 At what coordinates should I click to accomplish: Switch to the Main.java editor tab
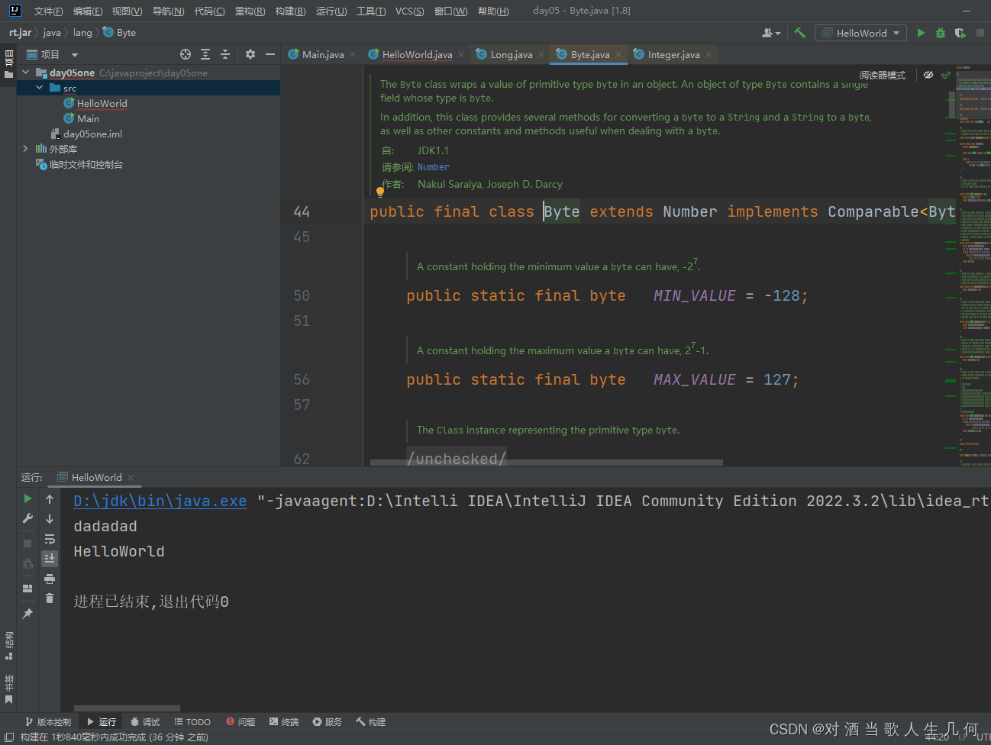322,54
